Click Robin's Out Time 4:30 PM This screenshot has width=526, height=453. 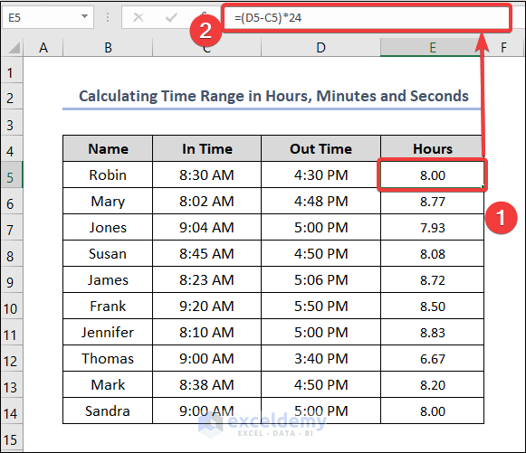320,175
